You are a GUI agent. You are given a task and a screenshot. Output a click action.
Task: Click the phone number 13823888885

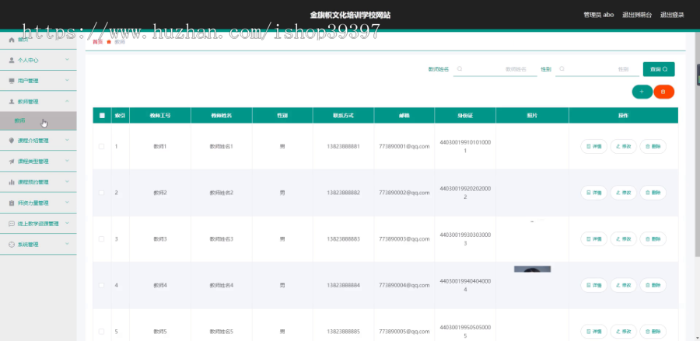tap(343, 332)
